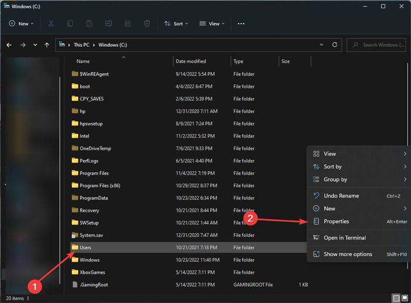Open the View dropdown in toolbar
Viewport: 411px width, 303px height.
click(x=212, y=24)
